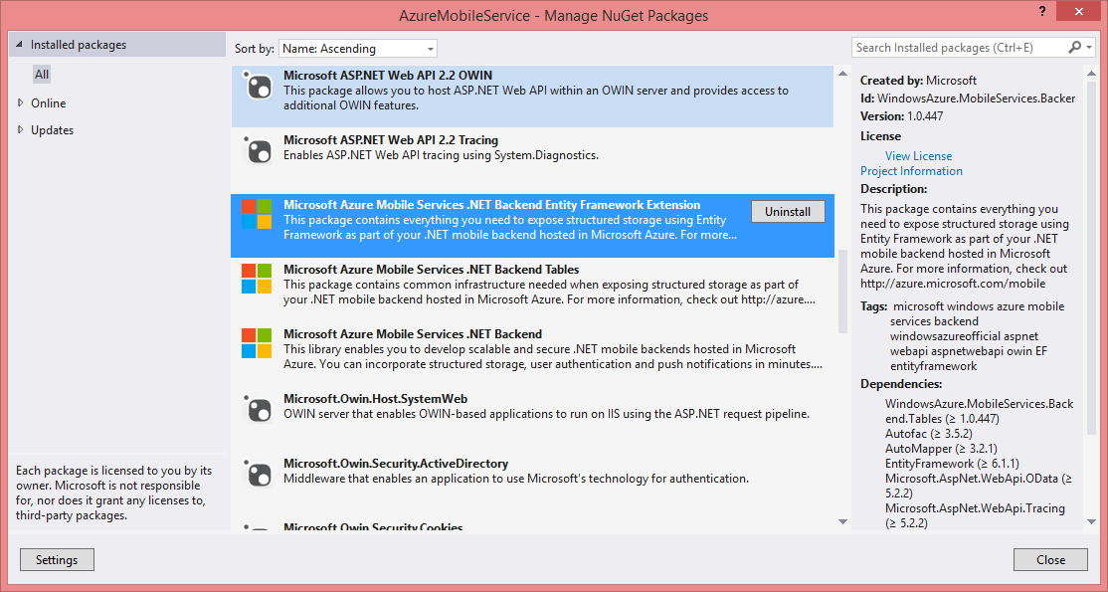
Task: Click the Web API 2.2 Tracing package icon
Action: (x=257, y=150)
